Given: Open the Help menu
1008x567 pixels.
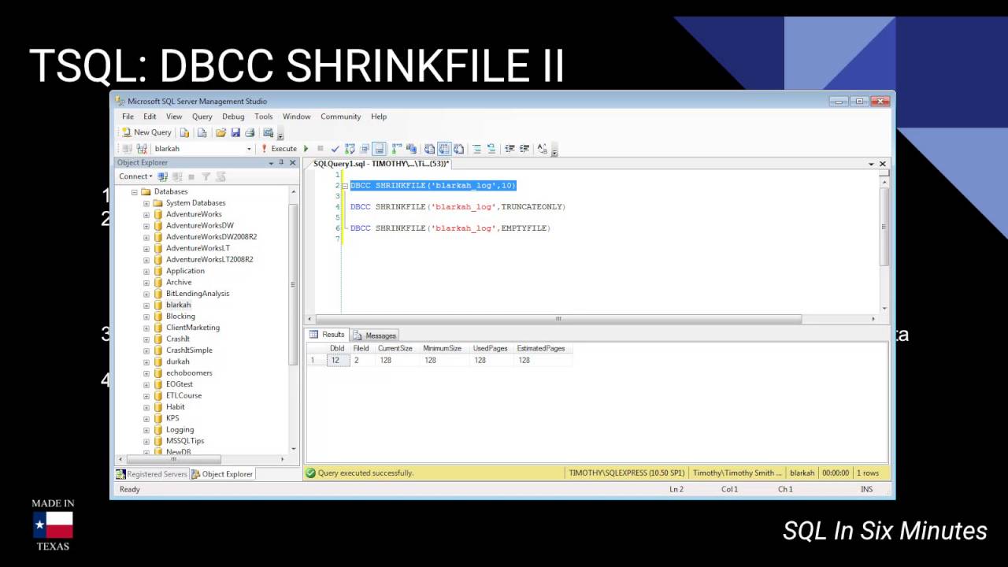Looking at the screenshot, I should pyautogui.click(x=379, y=117).
